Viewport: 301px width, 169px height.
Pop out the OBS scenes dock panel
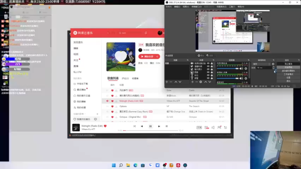(187, 60)
